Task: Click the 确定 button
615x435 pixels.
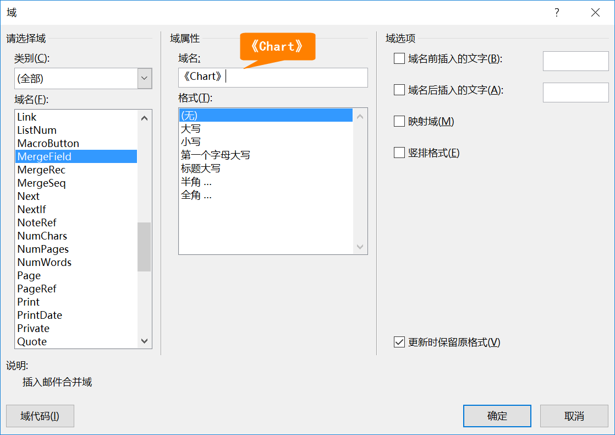Action: [x=497, y=416]
